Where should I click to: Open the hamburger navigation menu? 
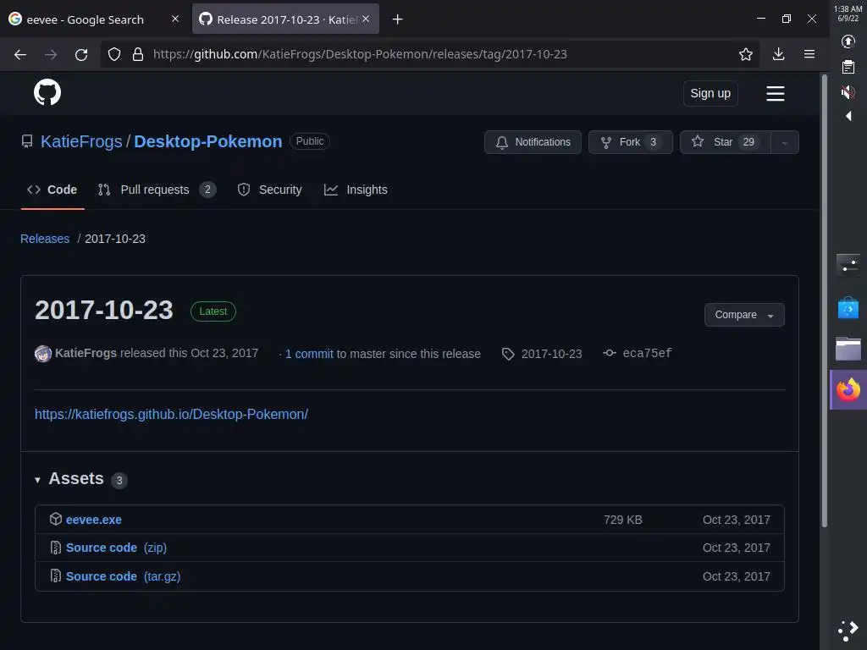776,93
